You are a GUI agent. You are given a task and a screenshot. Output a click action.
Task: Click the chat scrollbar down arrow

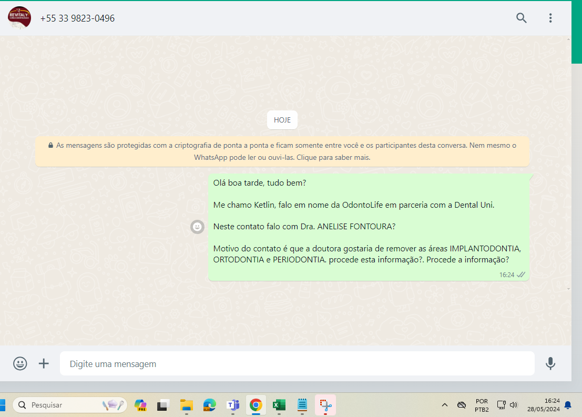click(569, 289)
